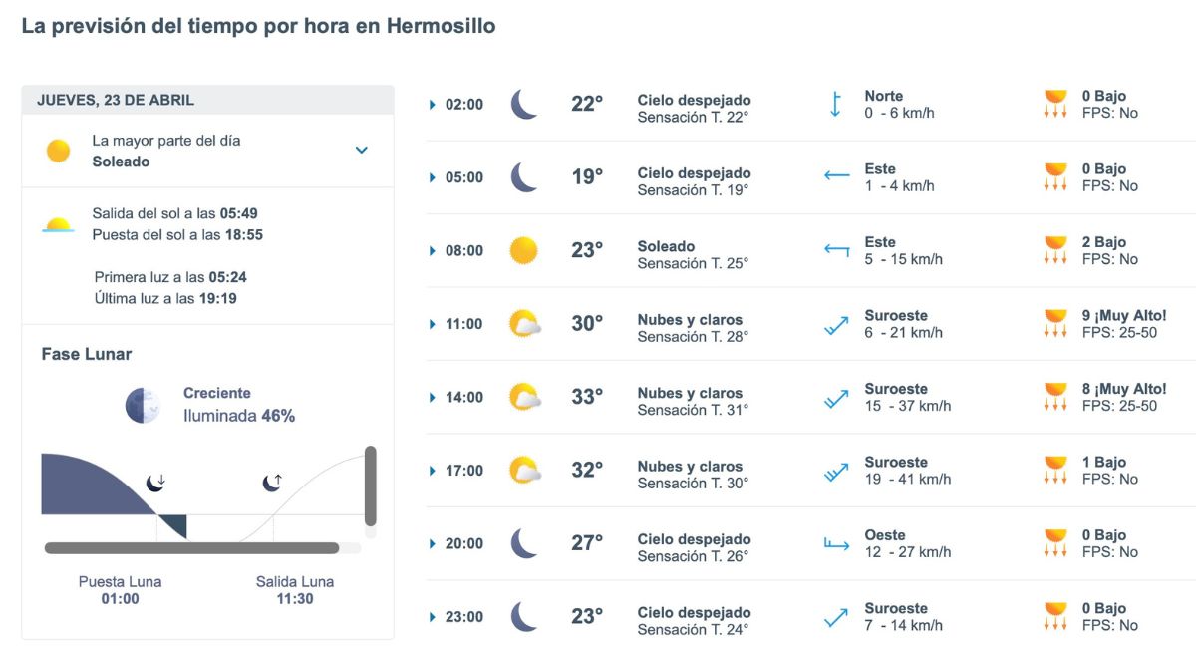
Task: Click the moonset arrow on the lunar graph
Action: click(x=154, y=482)
